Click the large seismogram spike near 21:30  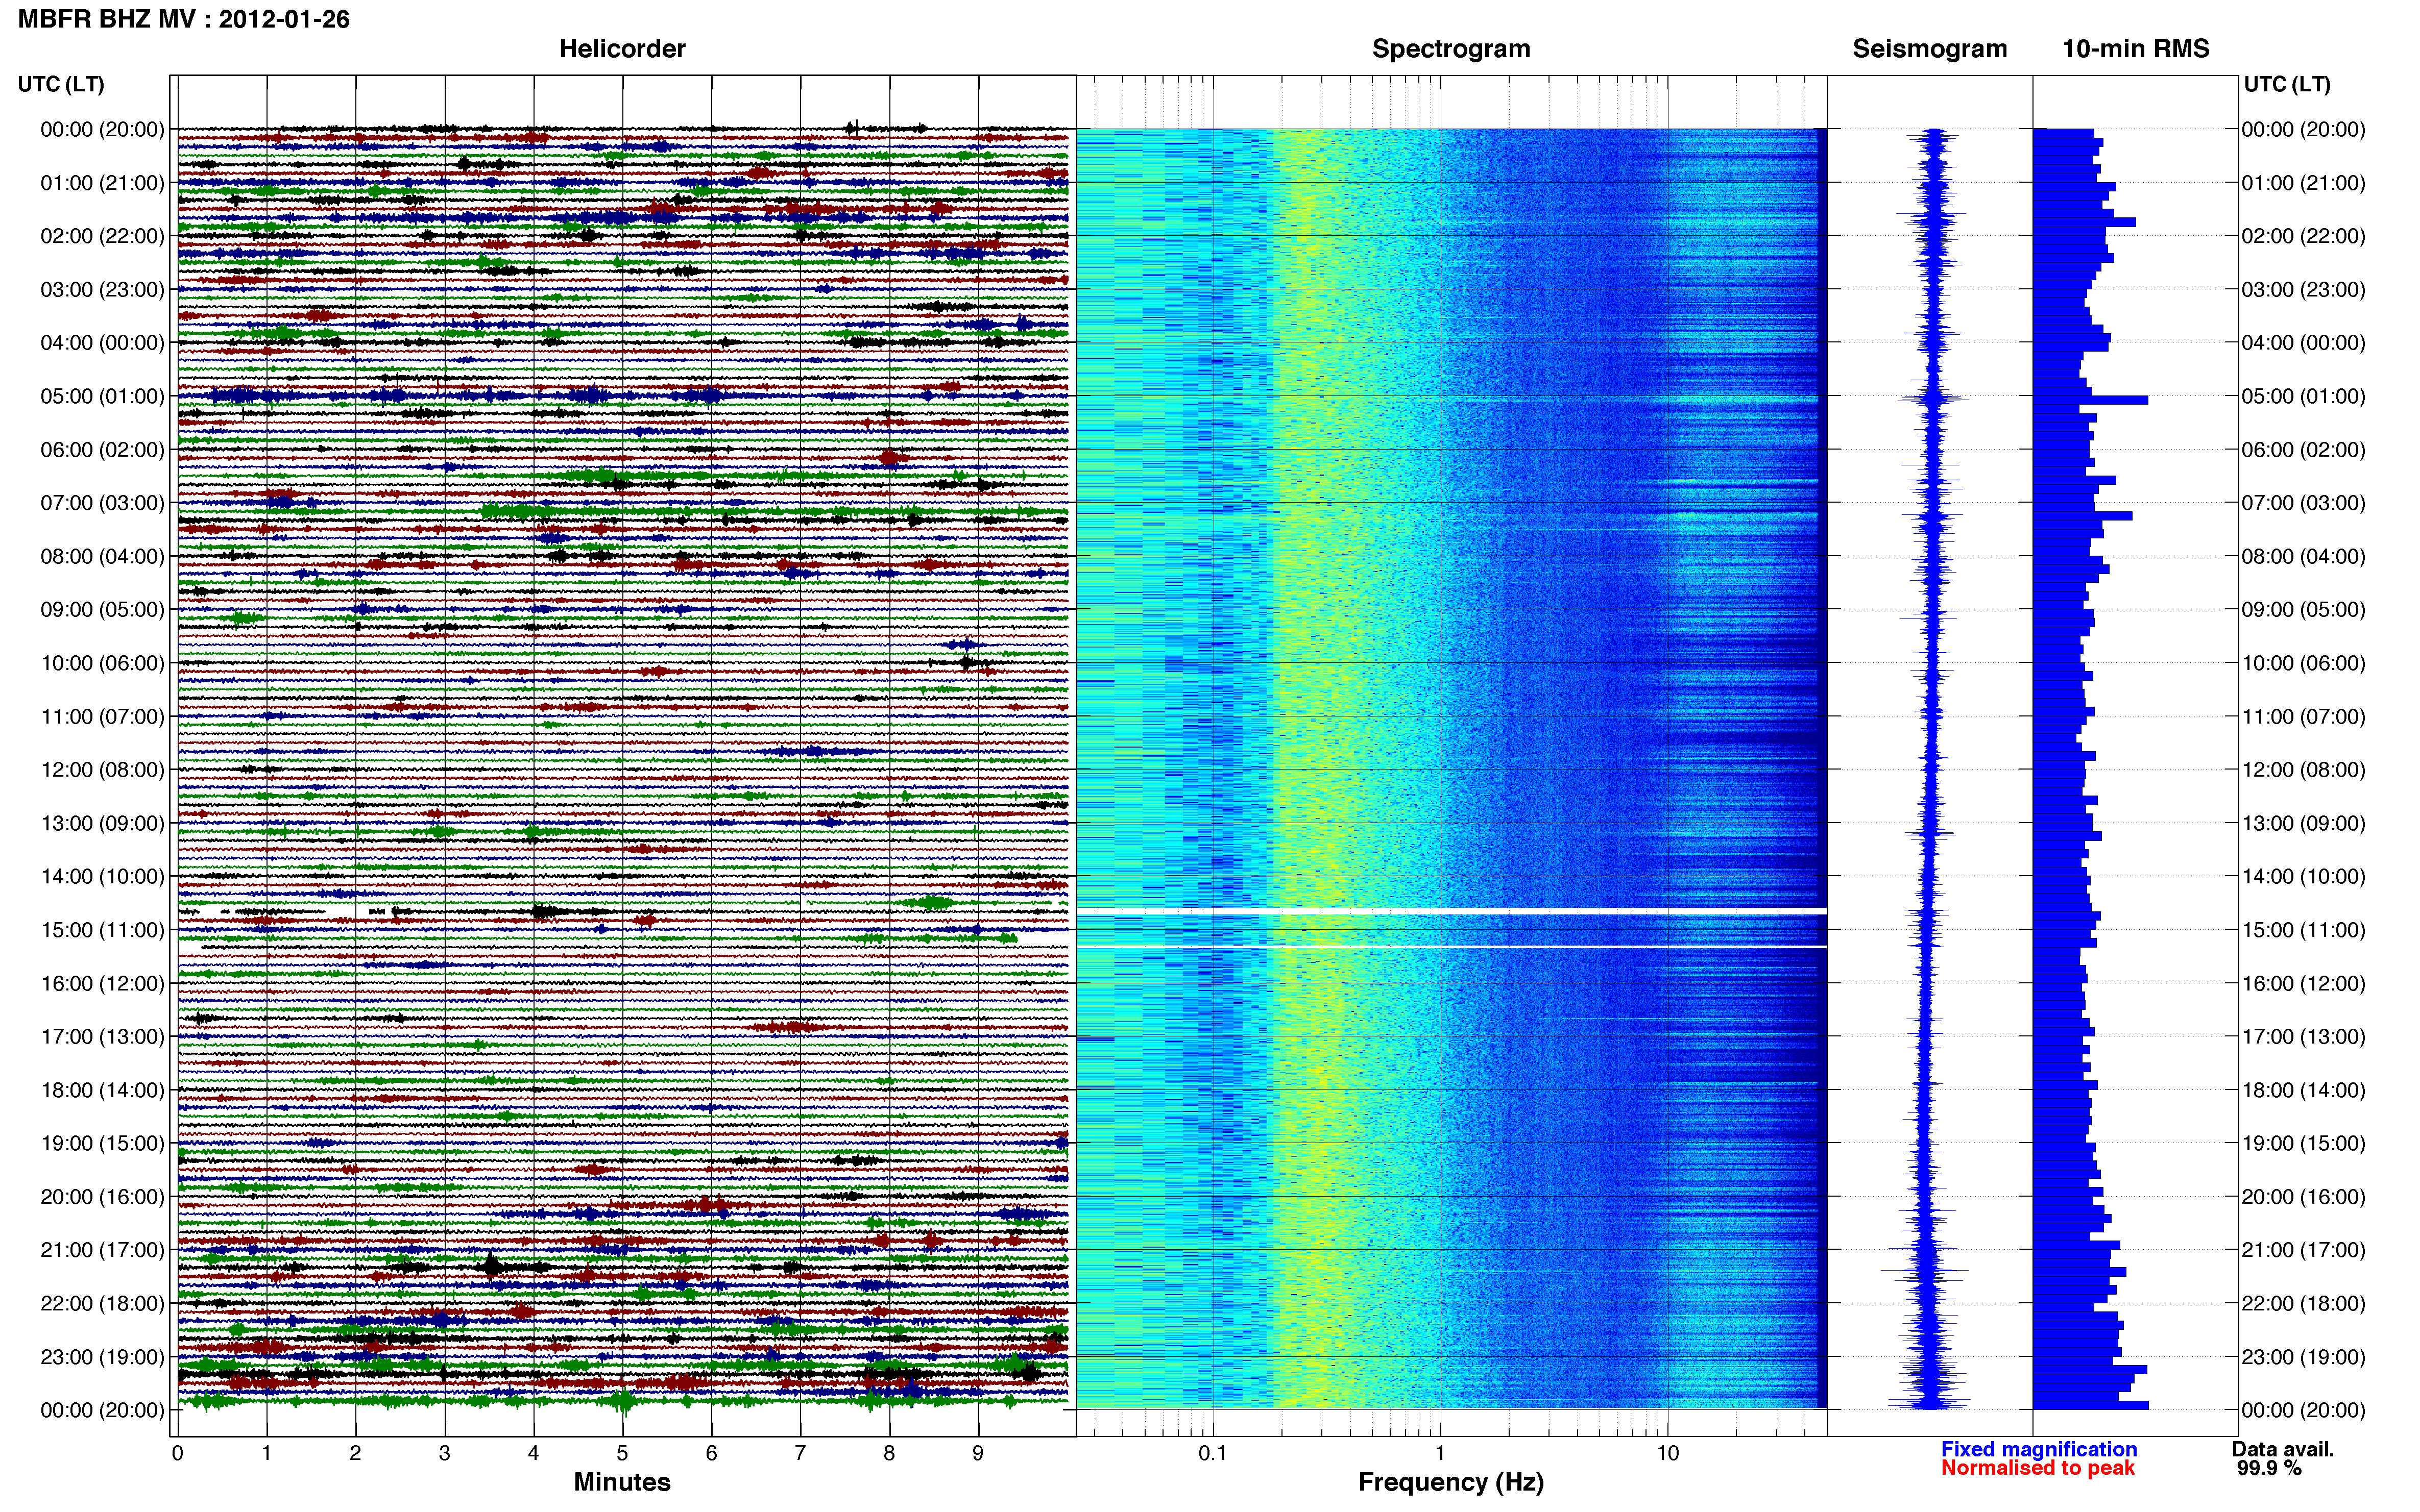point(1925,1270)
